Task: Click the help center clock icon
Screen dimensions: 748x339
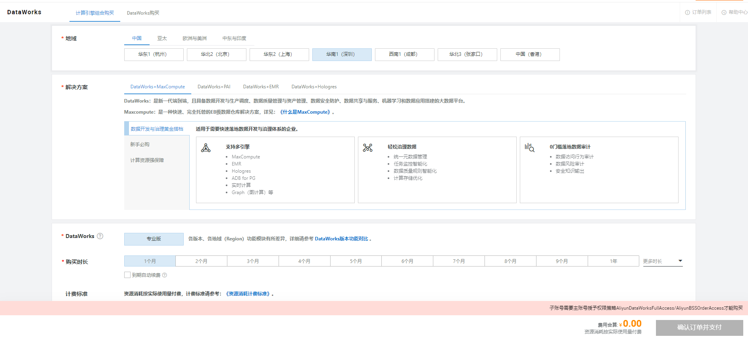Action: click(x=724, y=13)
